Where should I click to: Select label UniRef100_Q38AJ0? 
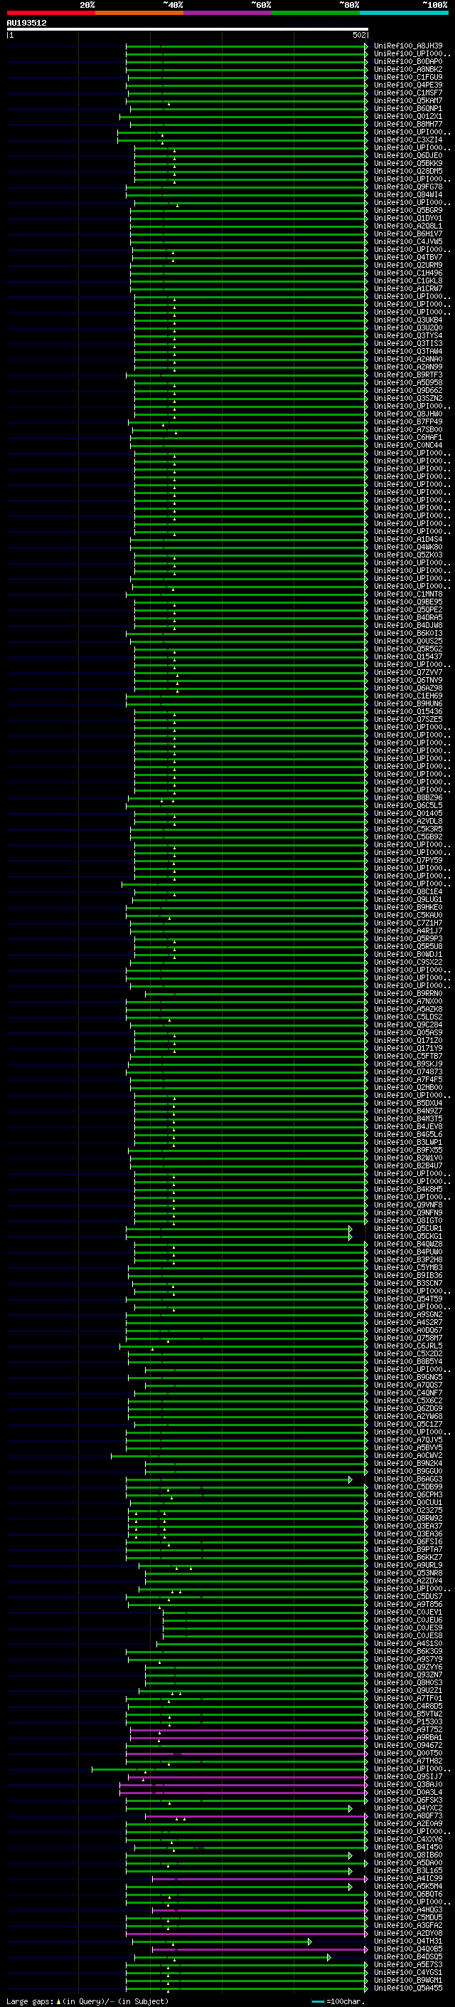408,1784
